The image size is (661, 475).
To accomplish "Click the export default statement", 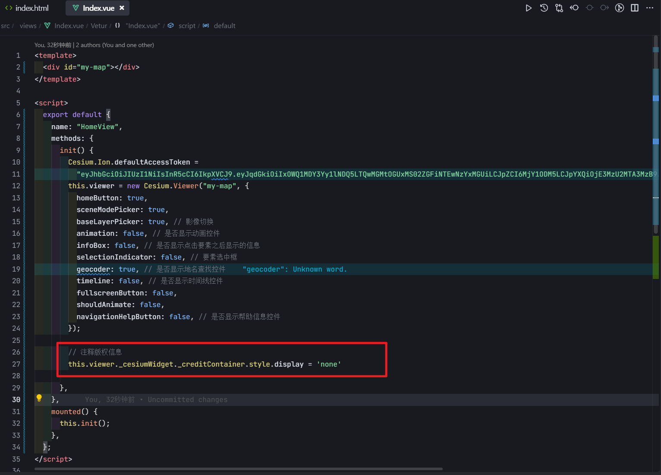I will click(72, 115).
